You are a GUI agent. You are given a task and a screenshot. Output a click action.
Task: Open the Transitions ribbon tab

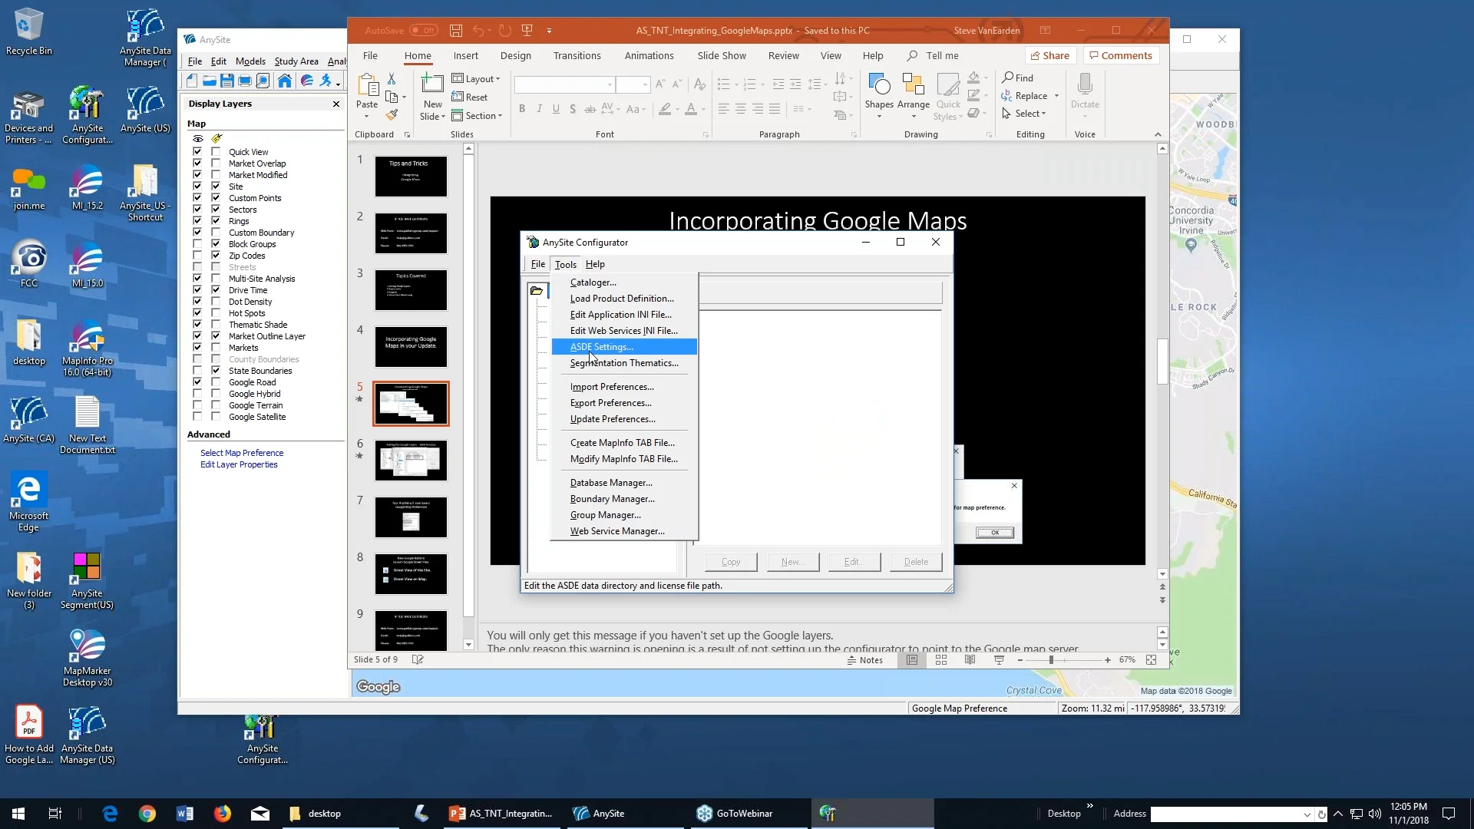pos(577,55)
